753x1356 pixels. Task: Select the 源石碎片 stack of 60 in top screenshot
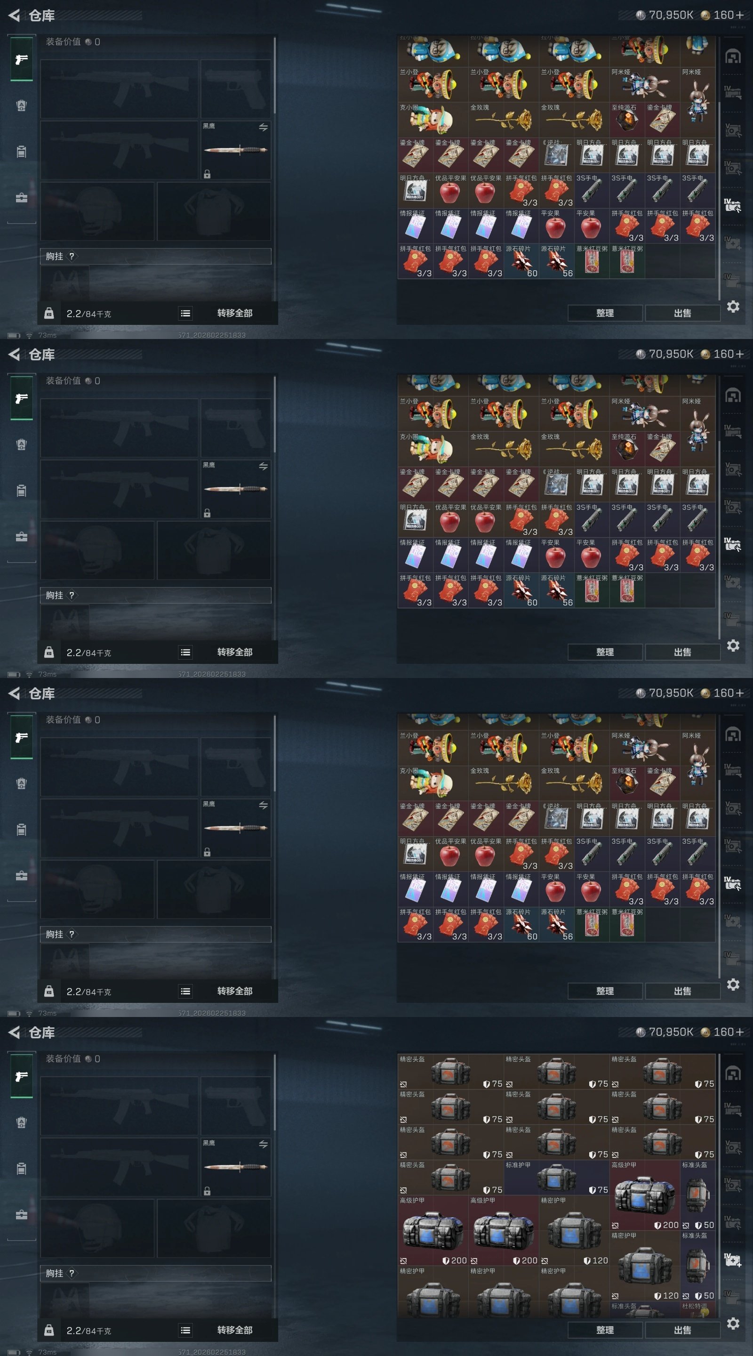521,261
